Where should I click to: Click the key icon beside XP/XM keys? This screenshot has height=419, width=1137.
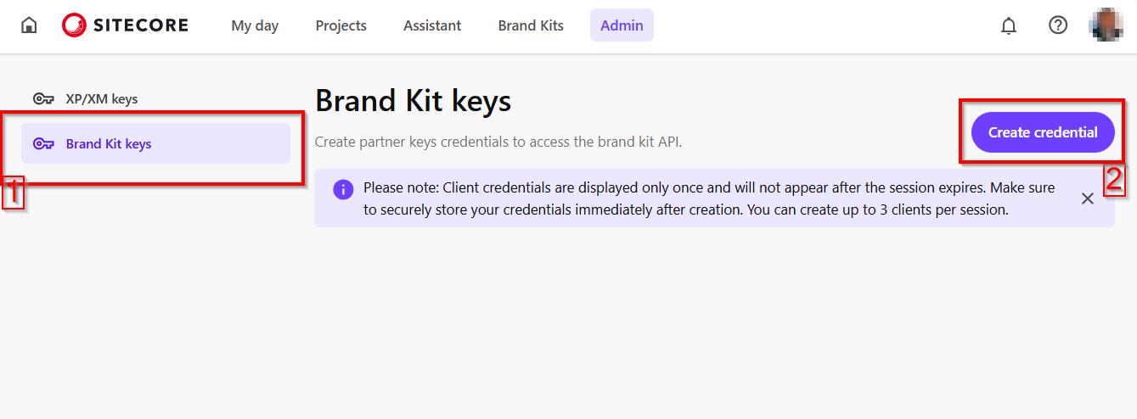[x=43, y=99]
